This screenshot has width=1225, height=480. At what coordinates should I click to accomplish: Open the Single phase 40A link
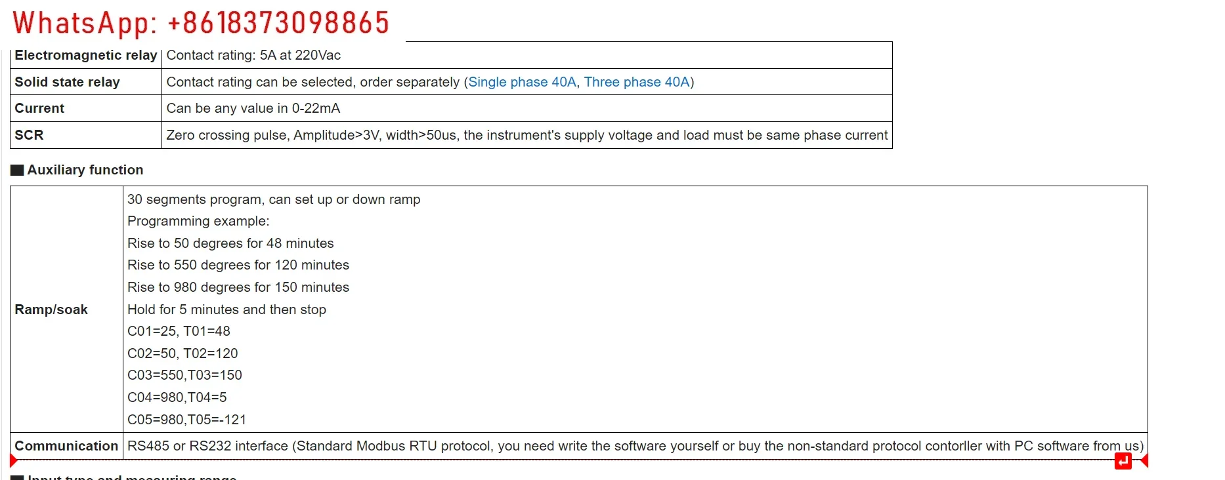[522, 82]
